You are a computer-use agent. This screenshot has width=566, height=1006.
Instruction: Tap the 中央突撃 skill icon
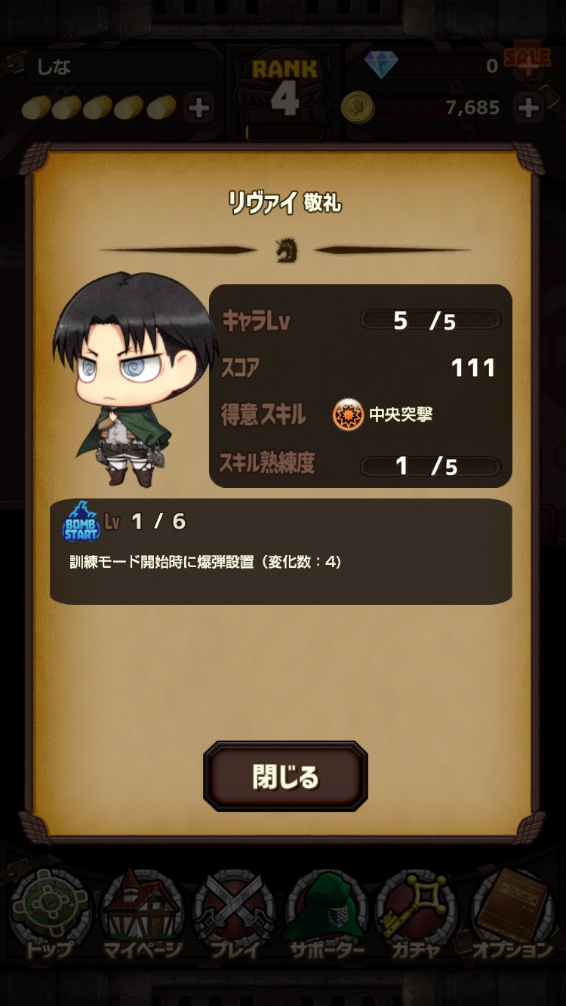click(348, 414)
